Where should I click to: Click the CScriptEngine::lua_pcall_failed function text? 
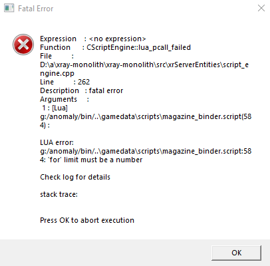point(138,47)
